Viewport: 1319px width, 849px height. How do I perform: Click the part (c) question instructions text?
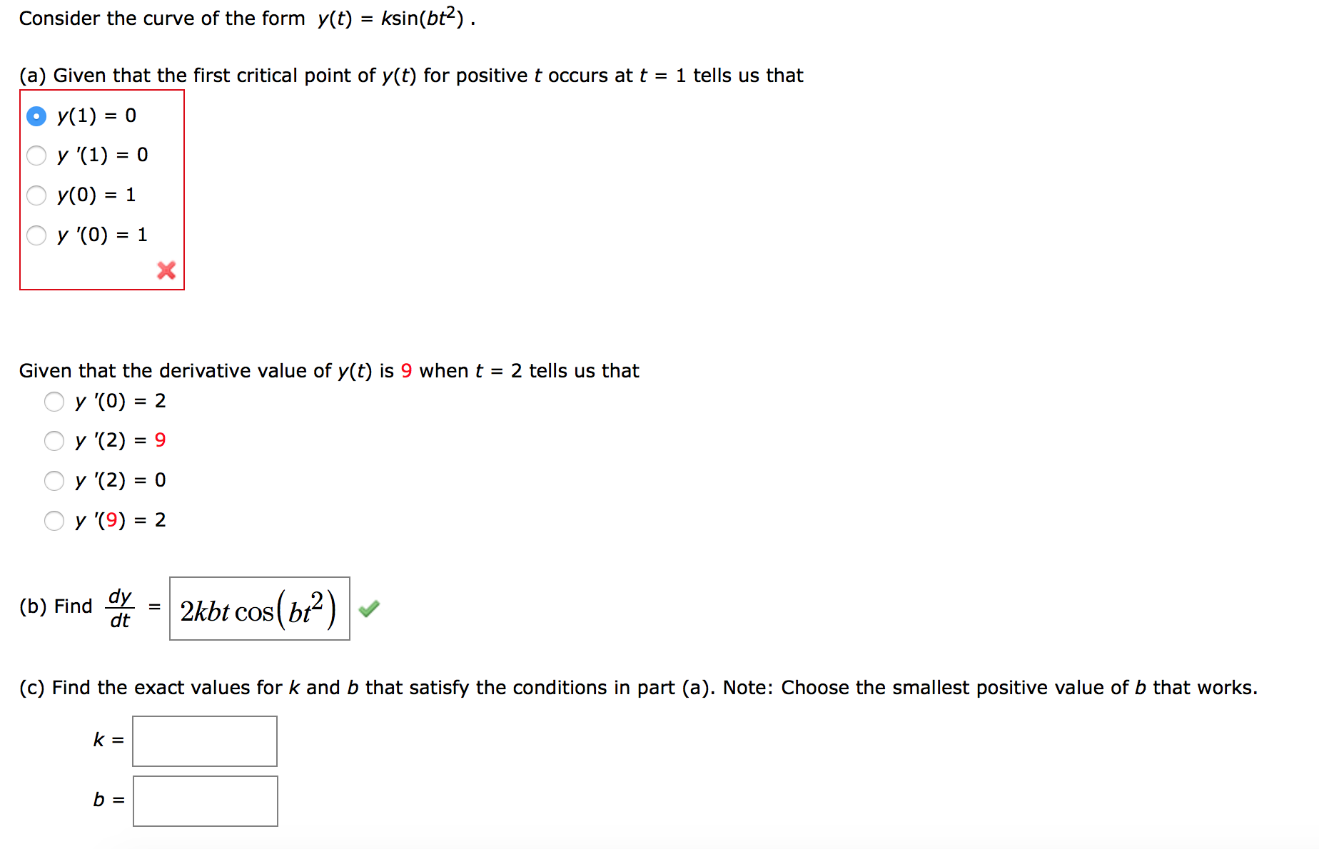point(638,688)
